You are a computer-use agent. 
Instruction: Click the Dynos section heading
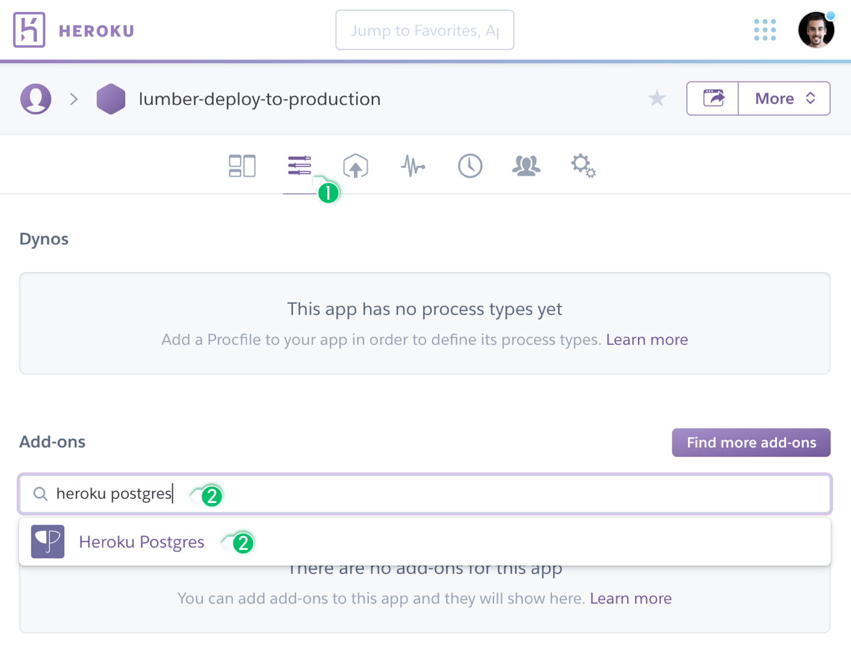44,239
